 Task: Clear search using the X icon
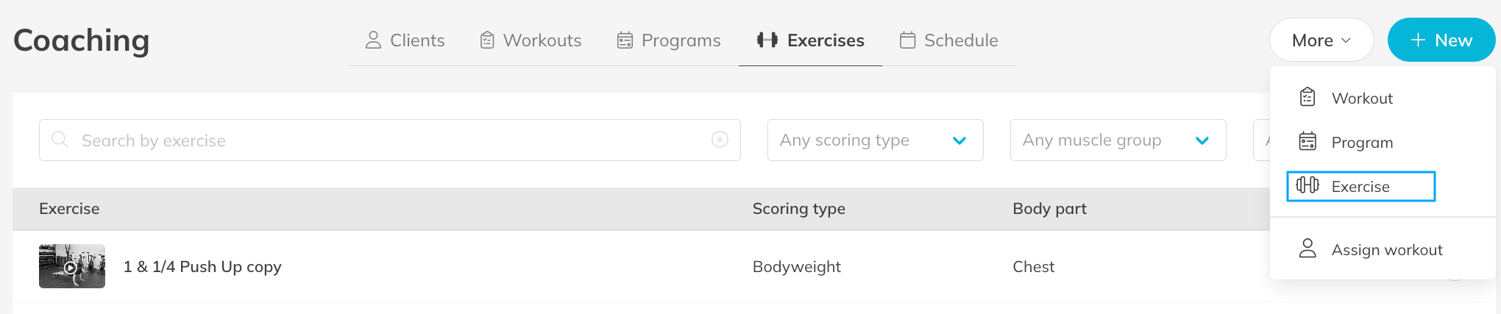(720, 140)
